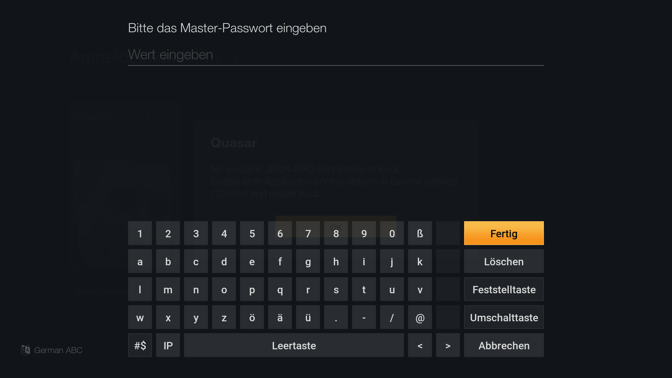Viewport: 672px width, 378px height.
Task: Switch to symbols with the #$ key
Action: (x=140, y=345)
